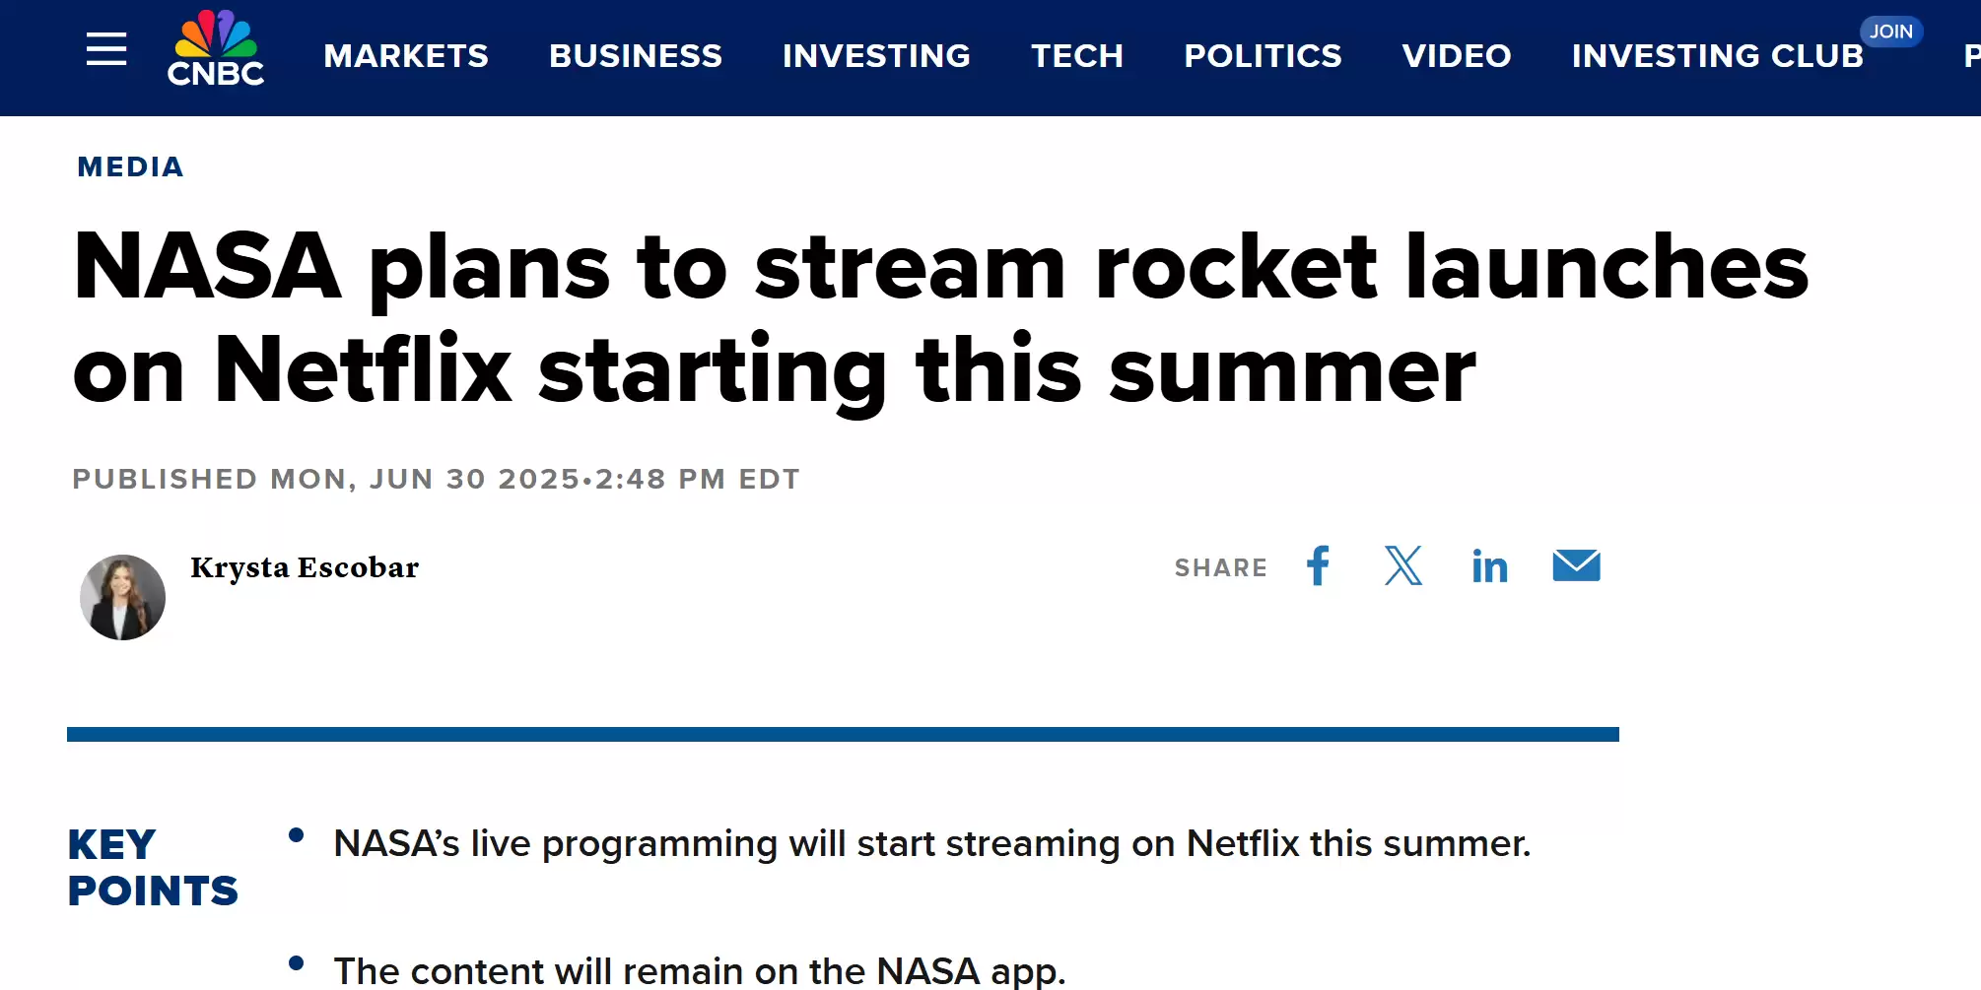
Task: Share article on X
Action: [x=1403, y=566]
